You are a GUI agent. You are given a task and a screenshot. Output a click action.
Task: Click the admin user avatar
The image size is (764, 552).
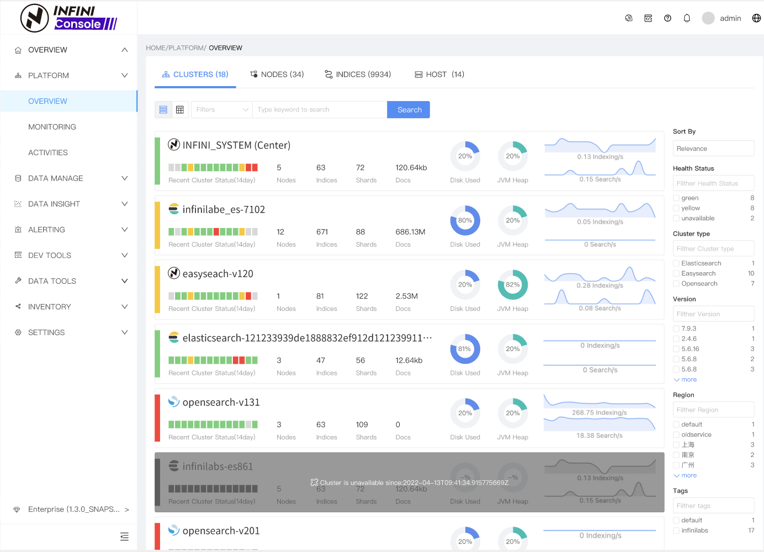[x=708, y=18]
